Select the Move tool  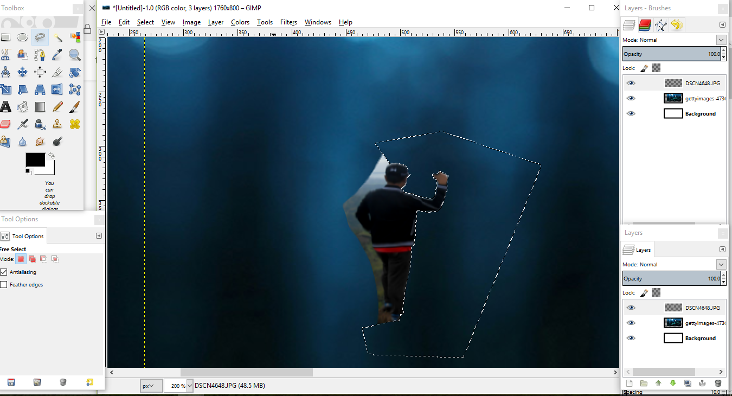tap(22, 72)
